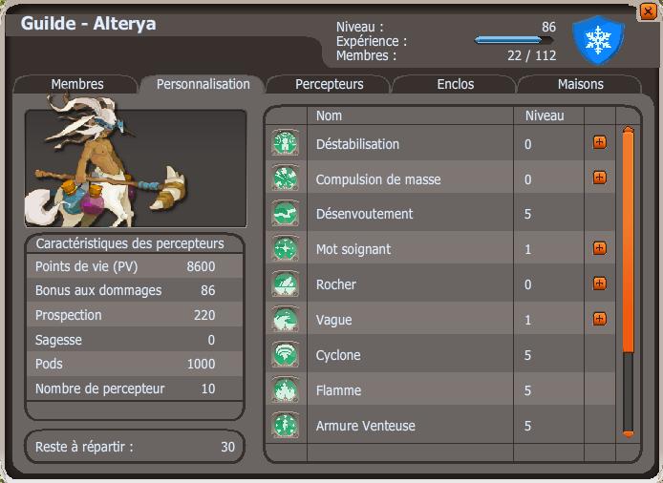The height and width of the screenshot is (483, 663).
Task: Add a point to the Vague spell
Action: [600, 319]
